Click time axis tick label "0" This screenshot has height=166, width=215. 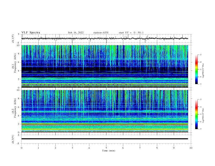(x=21, y=148)
